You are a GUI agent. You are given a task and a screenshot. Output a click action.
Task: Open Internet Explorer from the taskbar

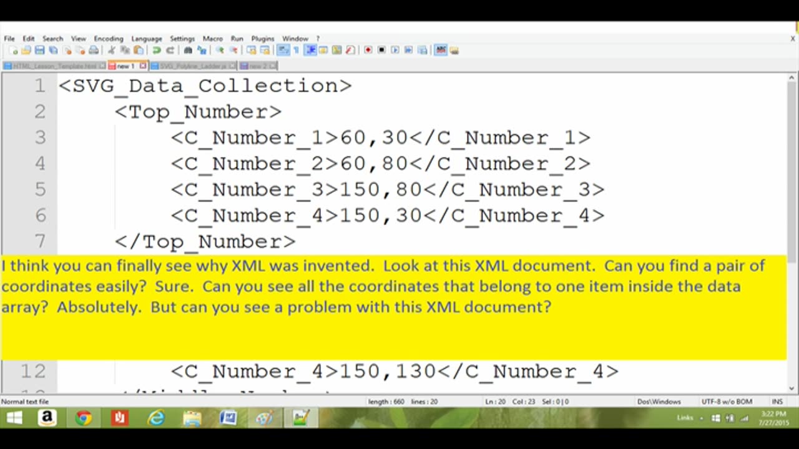pyautogui.click(x=155, y=417)
